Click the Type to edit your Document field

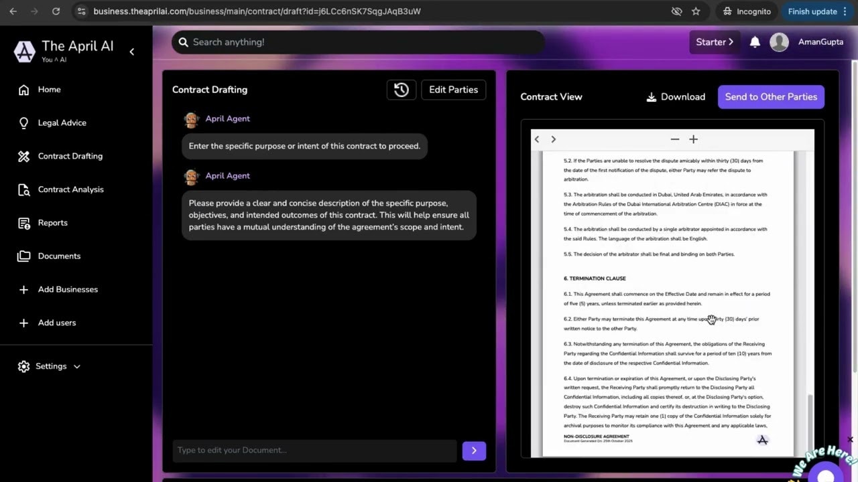click(314, 451)
